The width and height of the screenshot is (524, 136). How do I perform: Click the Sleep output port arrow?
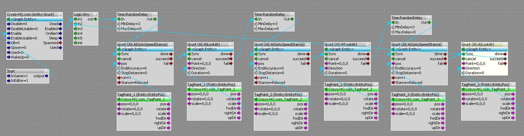[61, 38]
